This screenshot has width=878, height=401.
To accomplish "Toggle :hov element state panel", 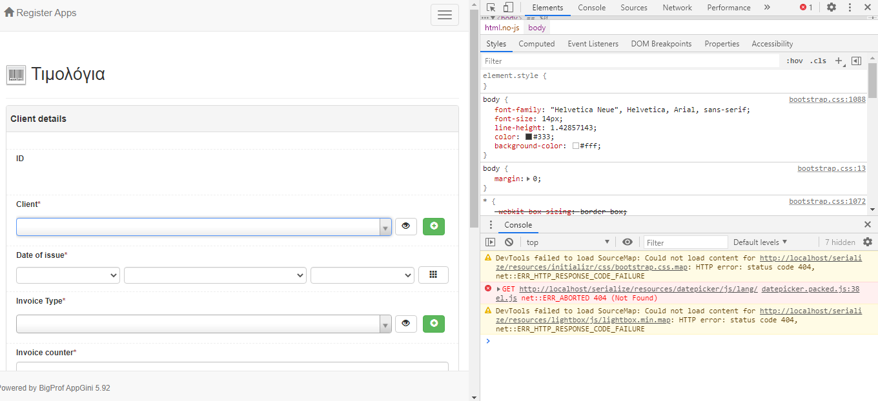I will tap(795, 61).
